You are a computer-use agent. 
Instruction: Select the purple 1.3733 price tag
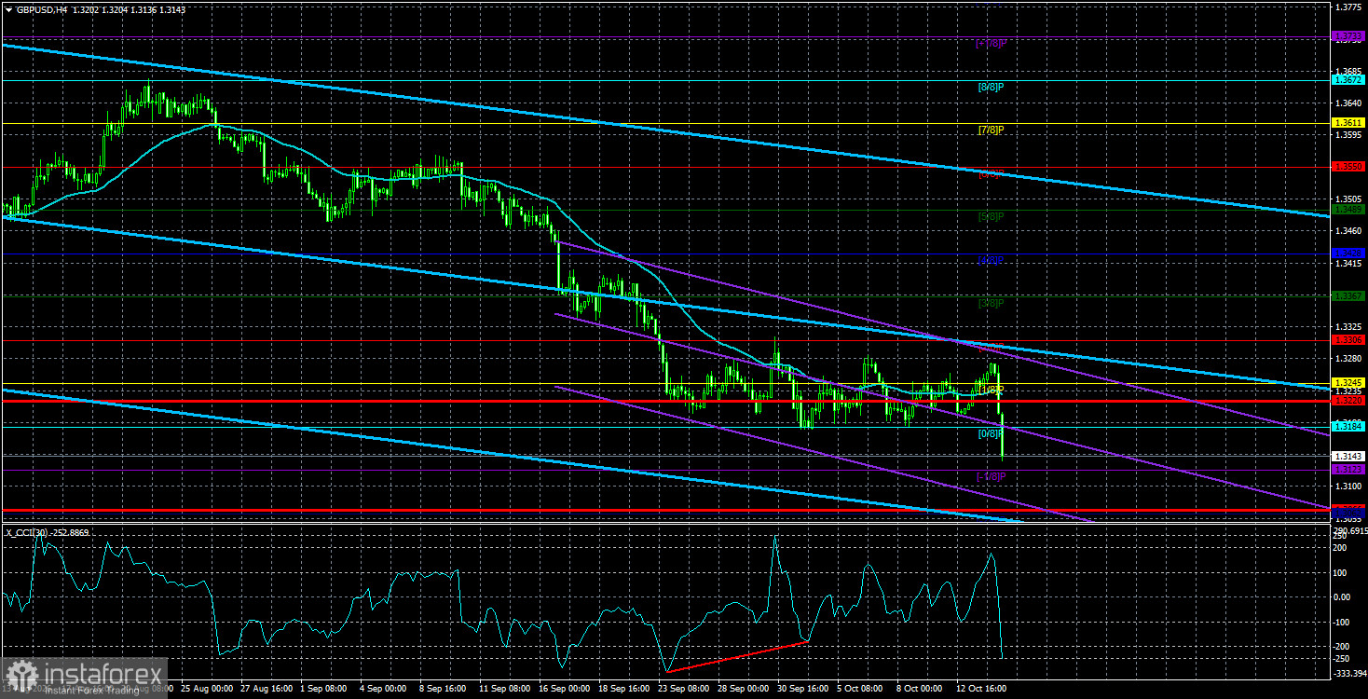point(1349,37)
